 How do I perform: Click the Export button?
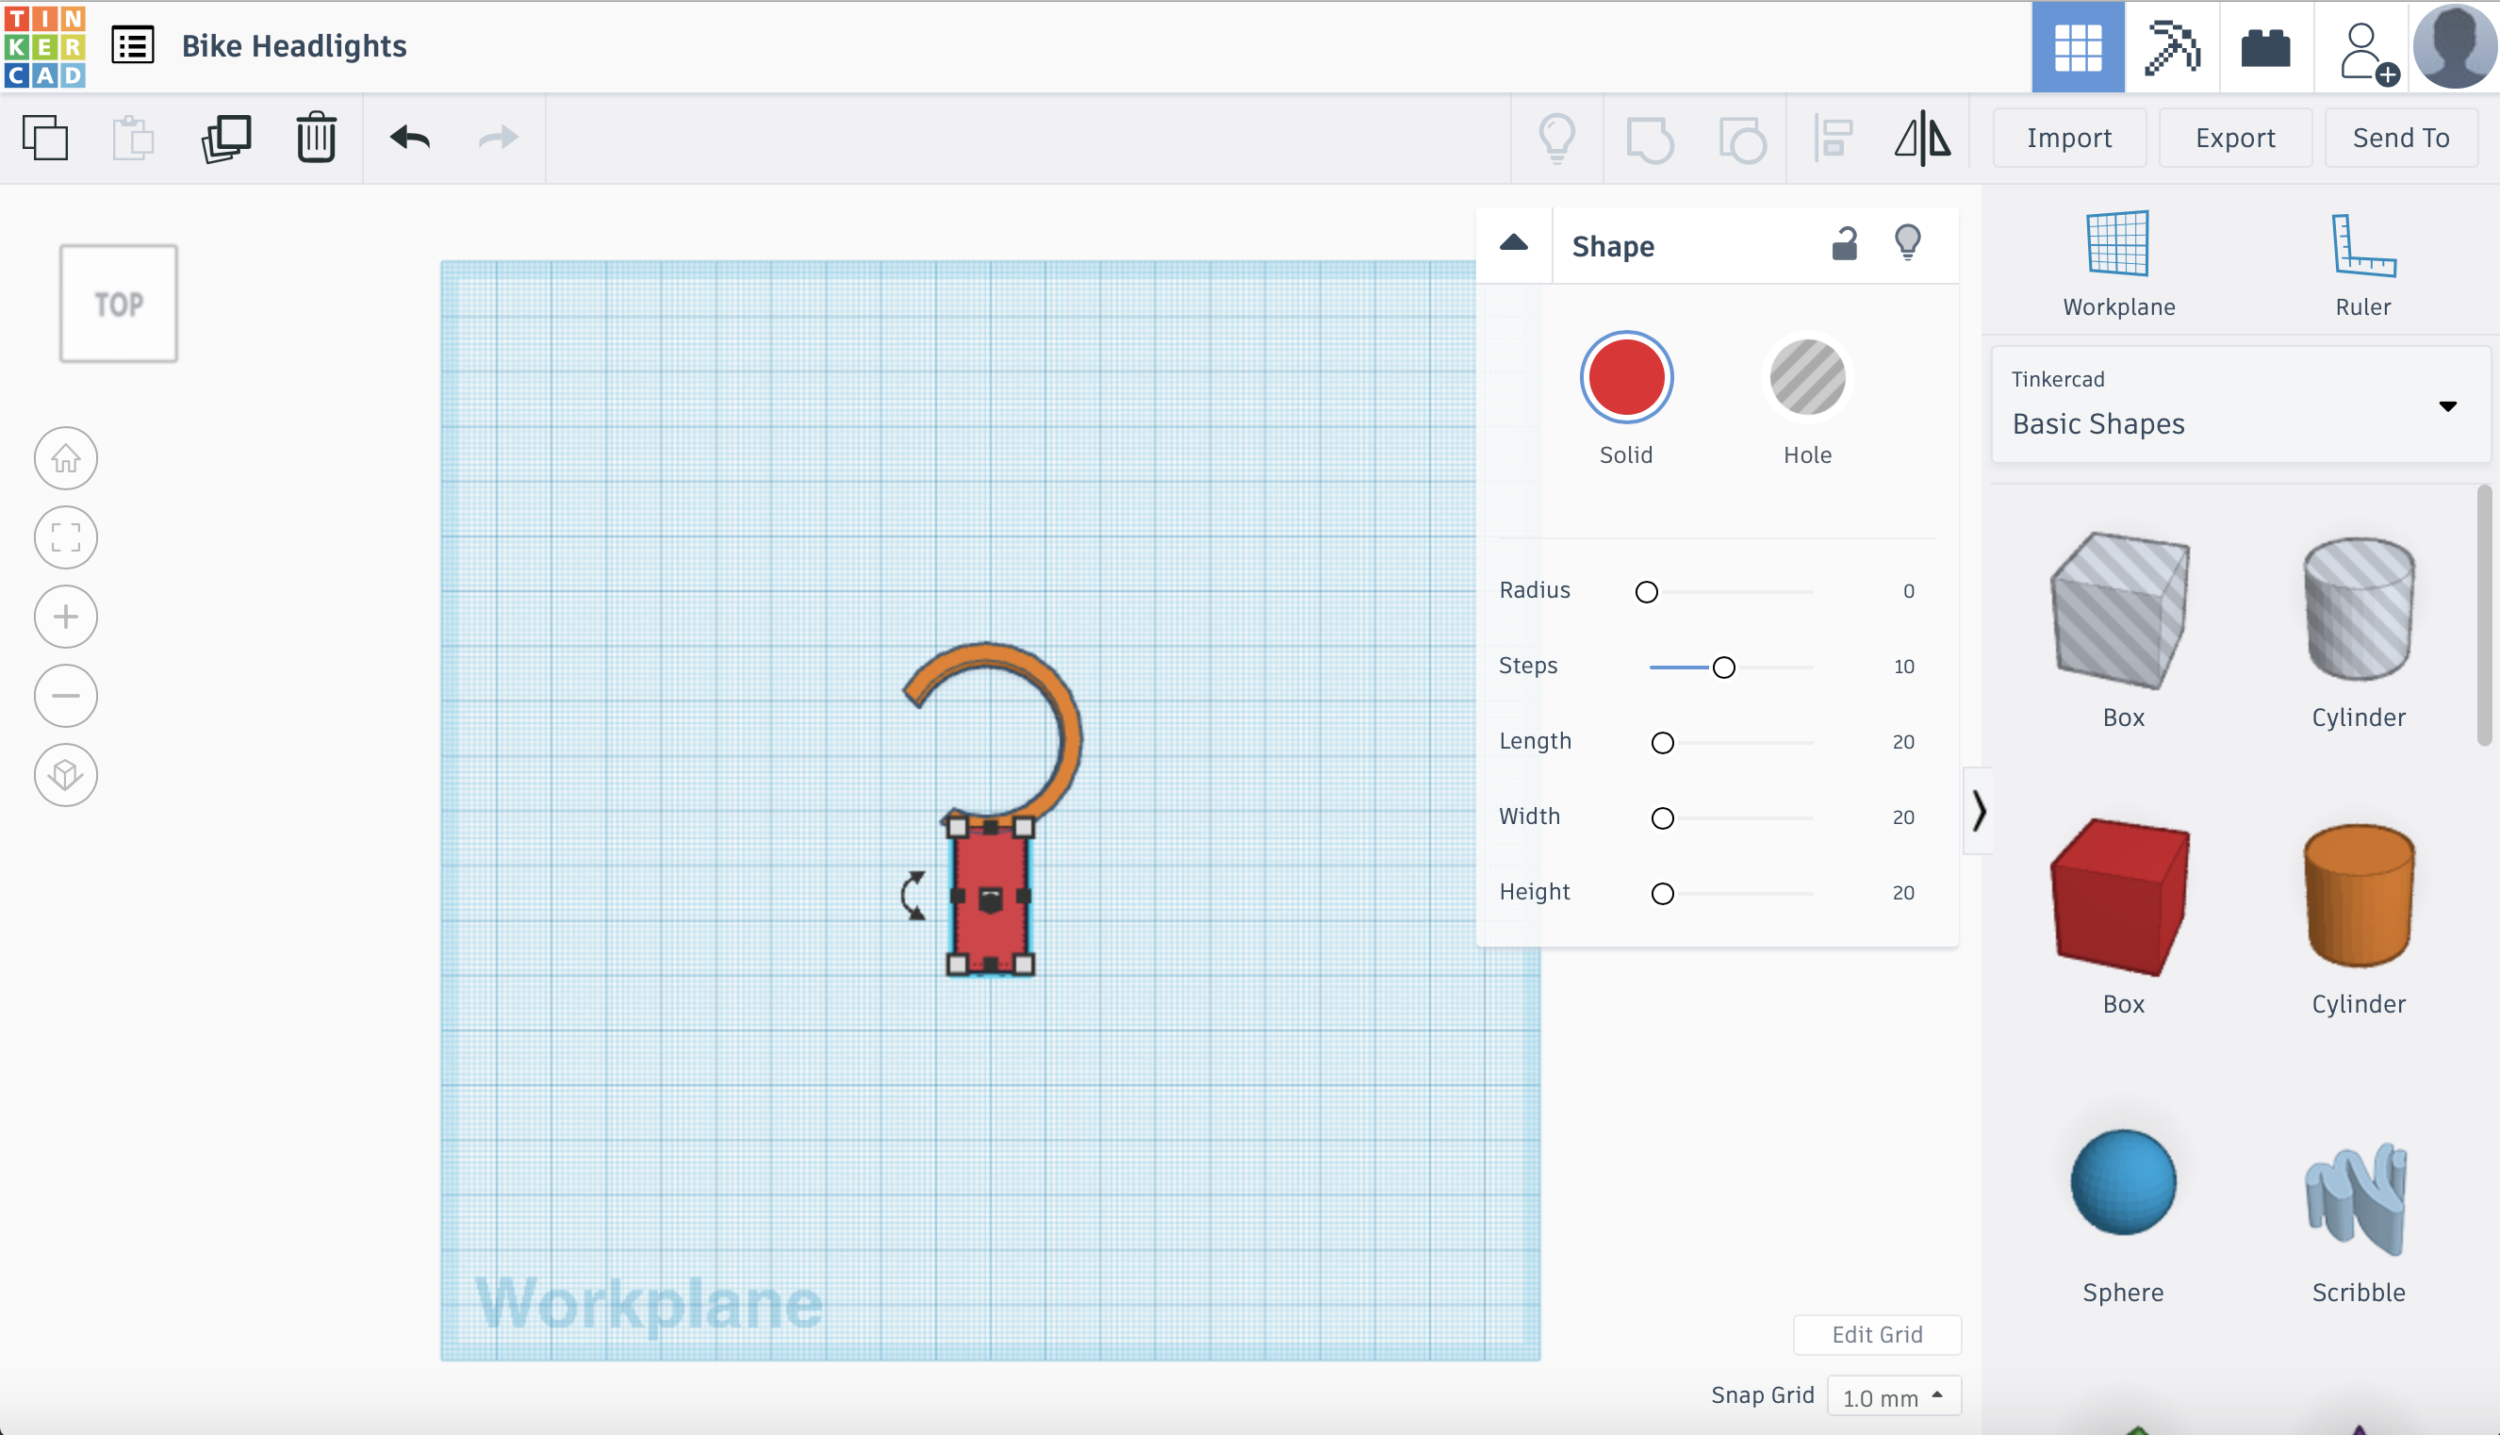click(x=2234, y=136)
